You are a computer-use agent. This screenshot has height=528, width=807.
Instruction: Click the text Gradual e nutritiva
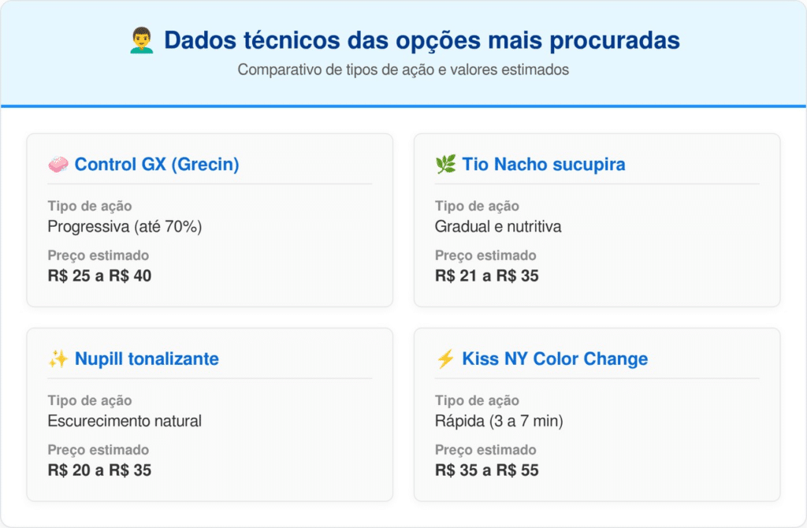coord(498,226)
